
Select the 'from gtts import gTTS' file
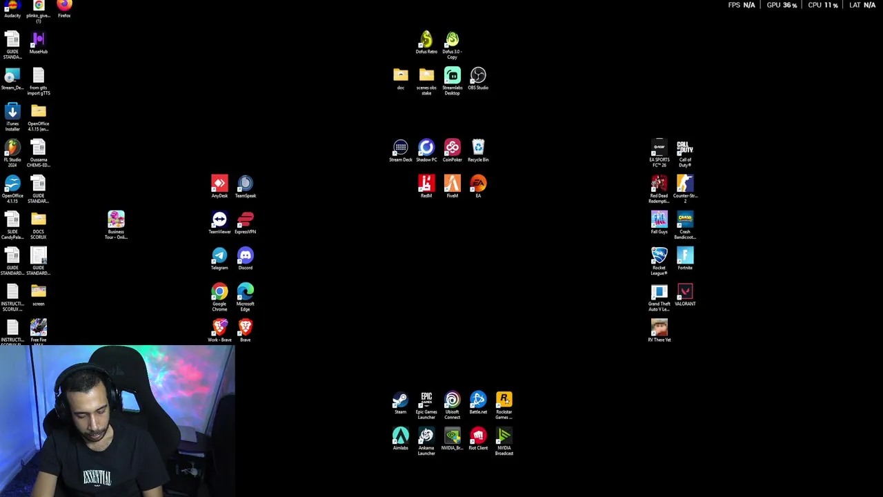(x=39, y=81)
